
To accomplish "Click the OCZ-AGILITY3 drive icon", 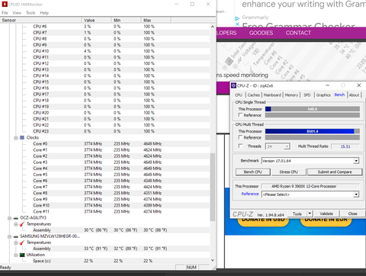I will point(16,218).
